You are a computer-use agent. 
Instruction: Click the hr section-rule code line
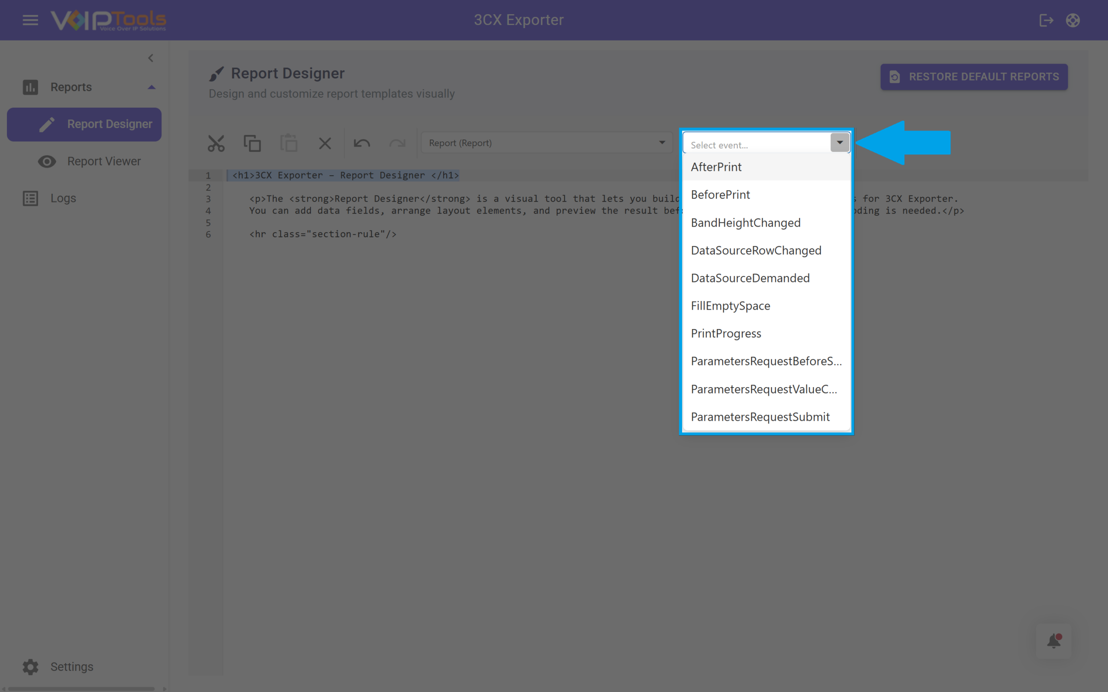tap(323, 234)
